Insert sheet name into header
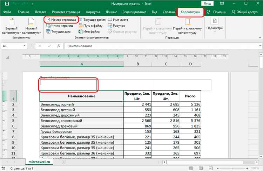Screen dimensions: 263x171 (x=118, y=20)
